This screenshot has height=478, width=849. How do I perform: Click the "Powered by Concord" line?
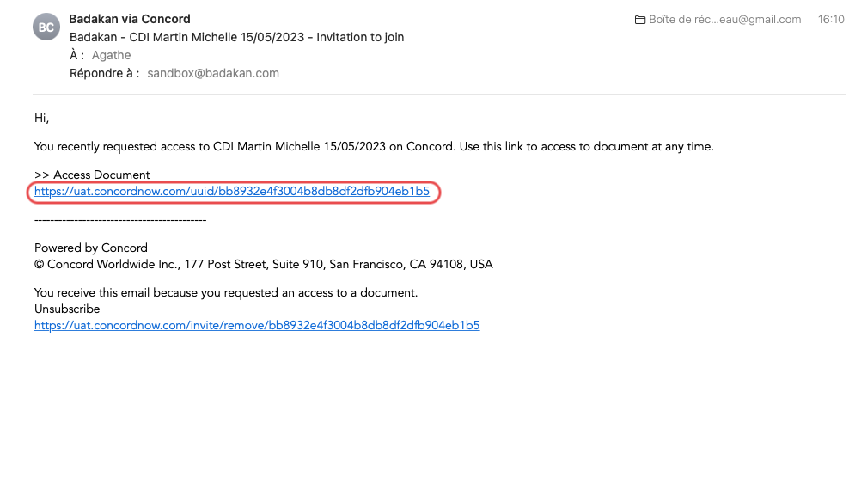[x=90, y=248]
